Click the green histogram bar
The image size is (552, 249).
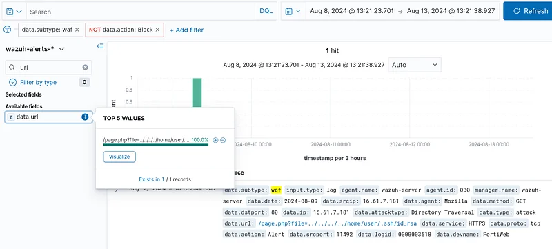coord(197,93)
